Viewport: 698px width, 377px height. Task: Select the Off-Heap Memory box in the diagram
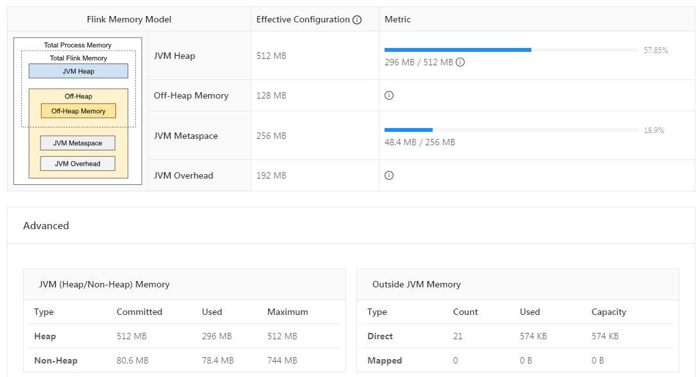(78, 111)
